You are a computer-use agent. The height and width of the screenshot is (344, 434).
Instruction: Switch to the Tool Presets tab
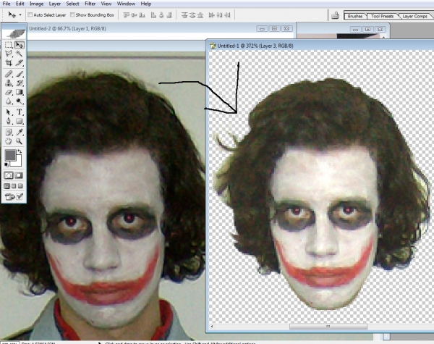point(382,16)
